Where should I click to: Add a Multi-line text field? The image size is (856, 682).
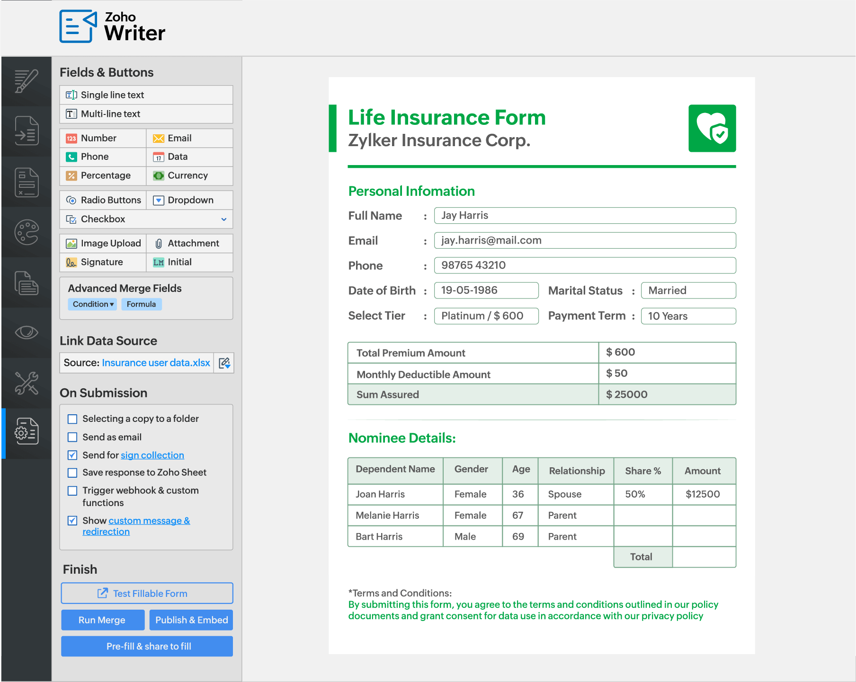point(146,114)
